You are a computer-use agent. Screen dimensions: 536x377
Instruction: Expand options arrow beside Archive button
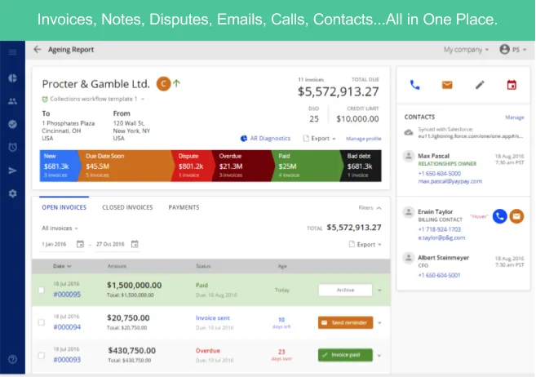[379, 291]
